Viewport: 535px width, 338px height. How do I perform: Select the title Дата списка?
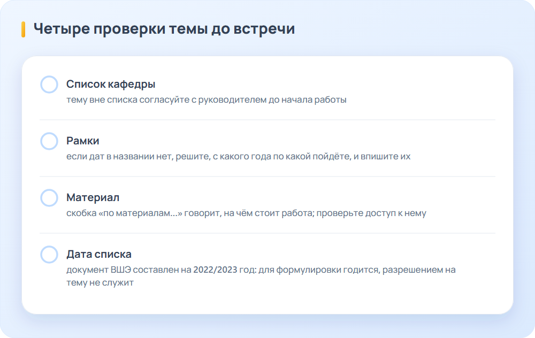pyautogui.click(x=99, y=254)
